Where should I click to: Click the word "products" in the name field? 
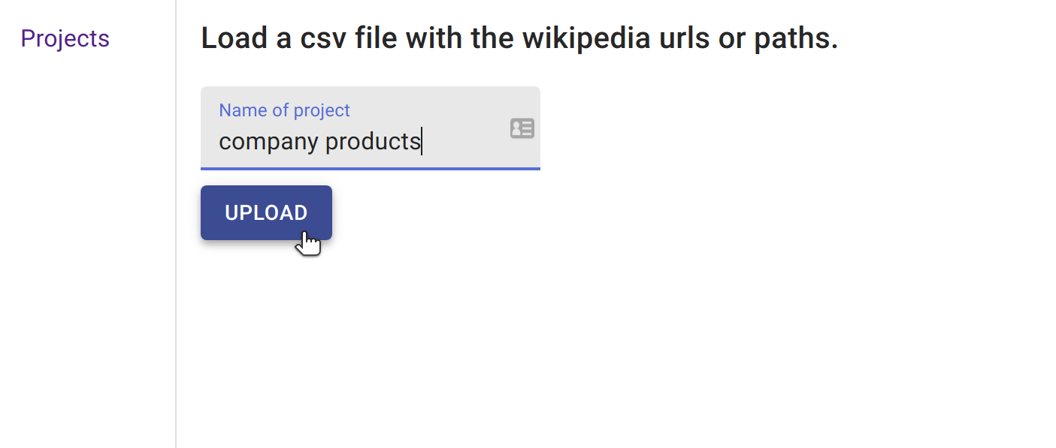coord(373,141)
